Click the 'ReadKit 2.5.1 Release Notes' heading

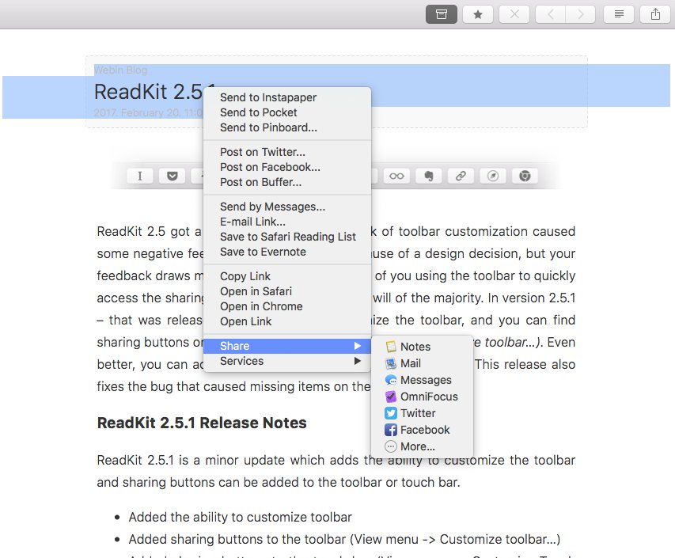202,423
